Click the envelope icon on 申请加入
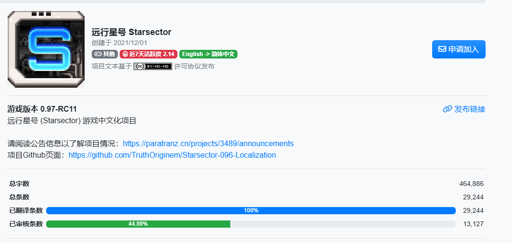Image resolution: width=512 pixels, height=243 pixels. (x=442, y=49)
